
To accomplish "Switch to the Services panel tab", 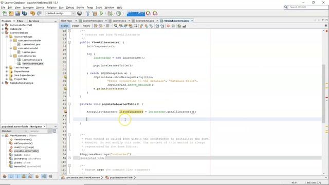I will point(34,21).
